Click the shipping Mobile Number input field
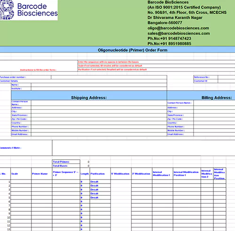235x231 pixels. tap(99, 131)
